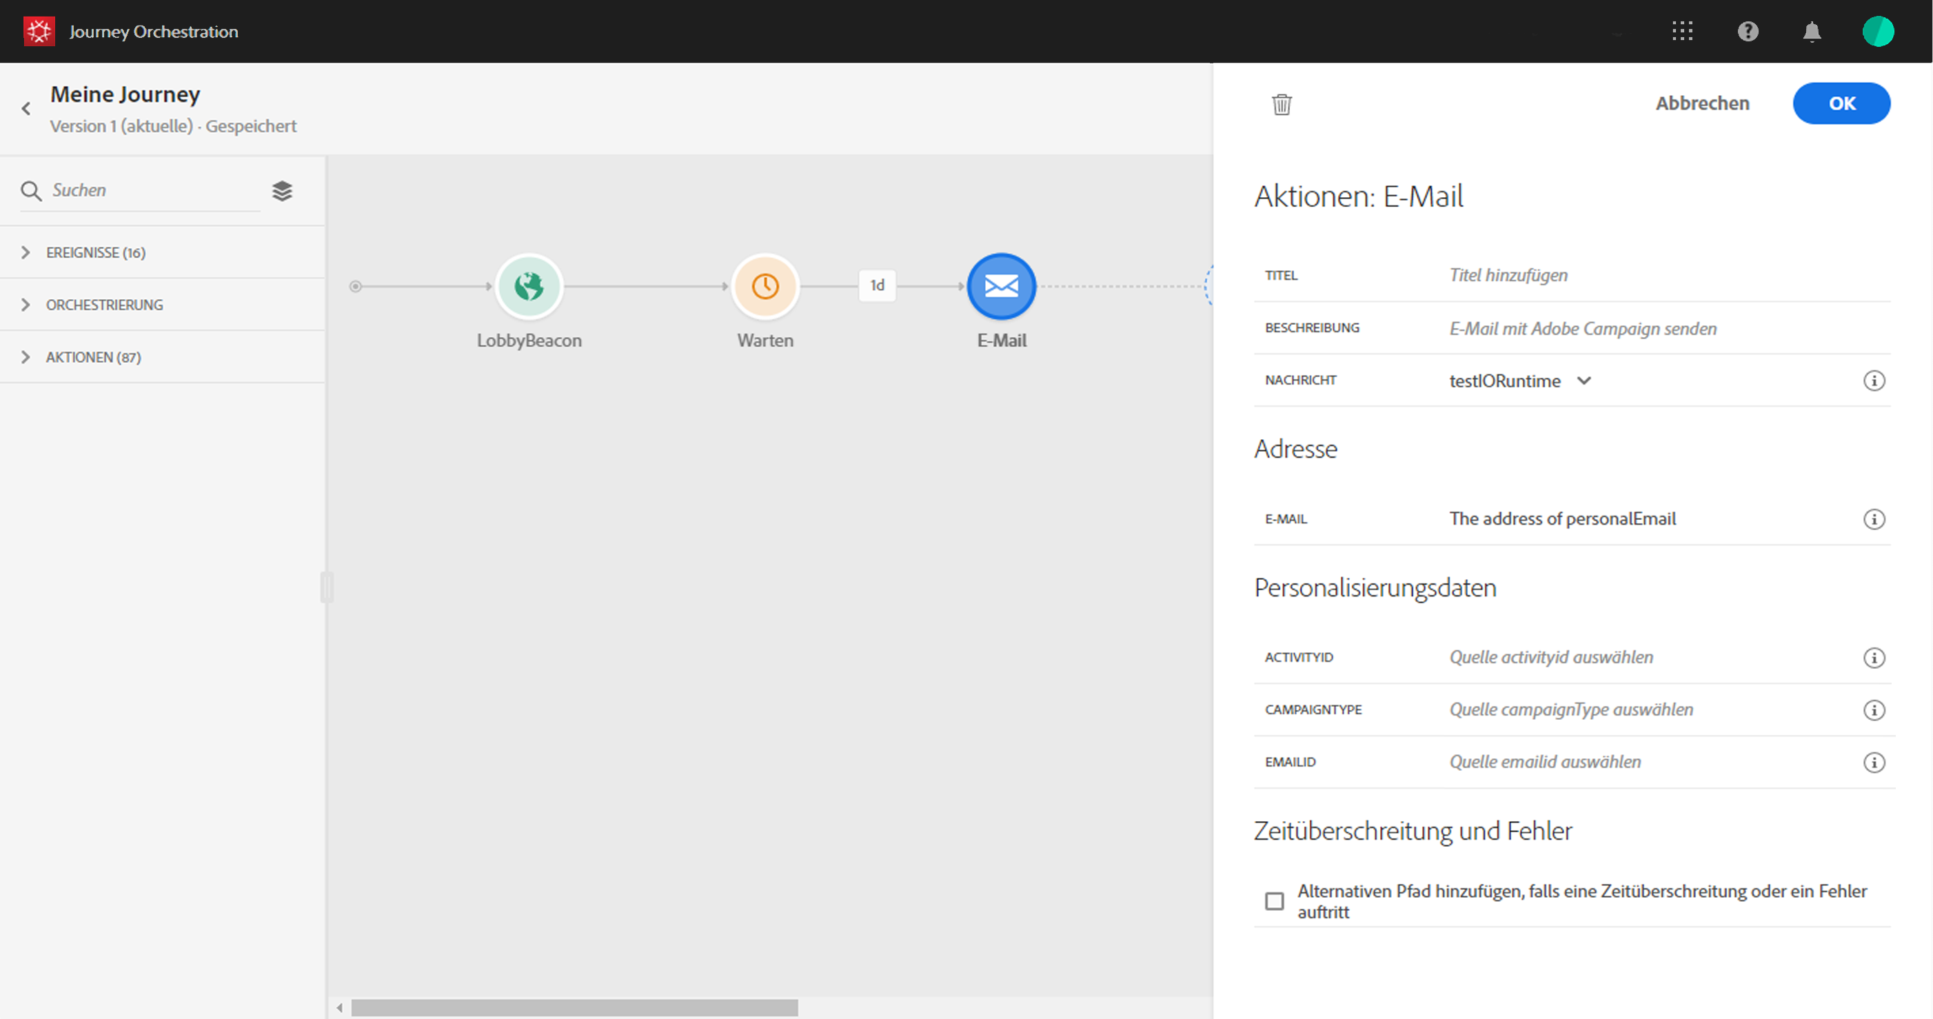This screenshot has height=1019, width=1933.
Task: Open the help question mark icon
Action: coord(1748,31)
